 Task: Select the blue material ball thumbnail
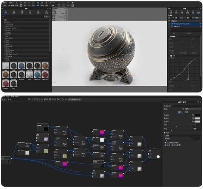[21, 66]
